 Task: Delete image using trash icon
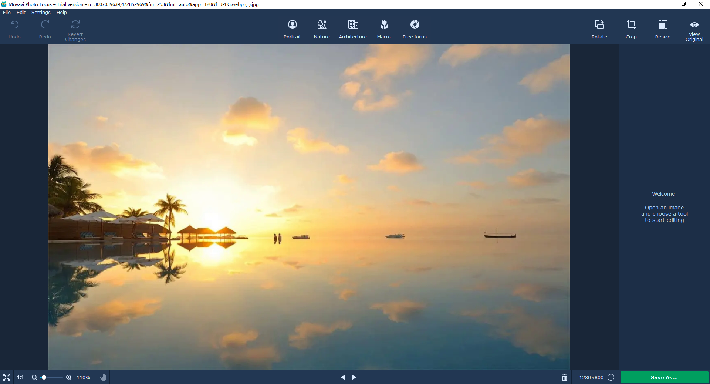[565, 377]
